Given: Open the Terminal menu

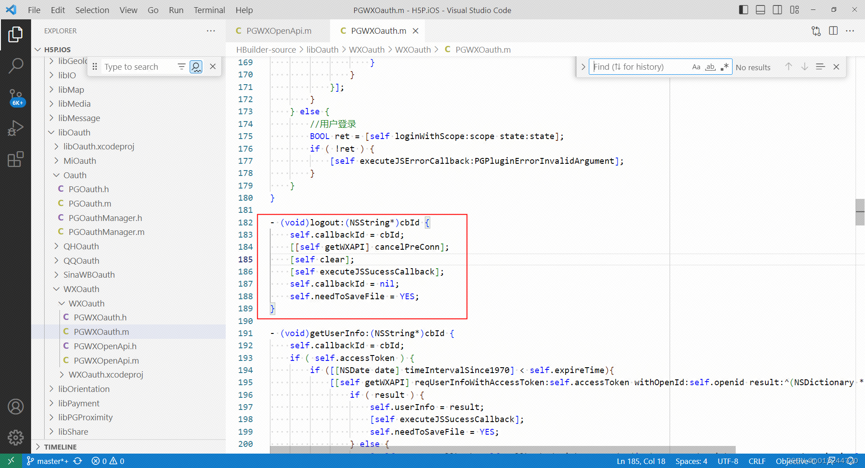Looking at the screenshot, I should [209, 10].
